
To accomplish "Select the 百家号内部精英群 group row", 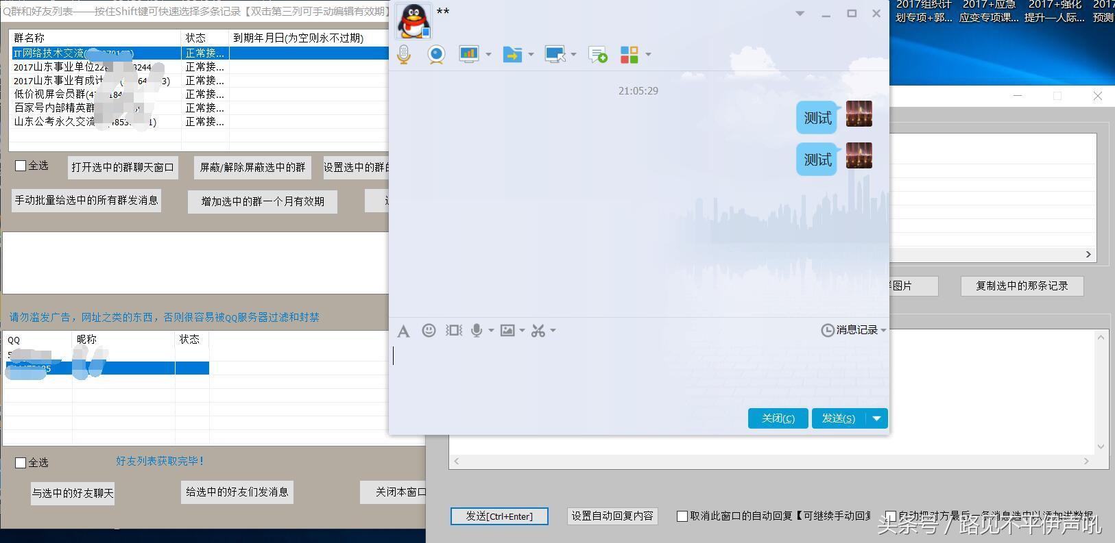I will pos(199,108).
